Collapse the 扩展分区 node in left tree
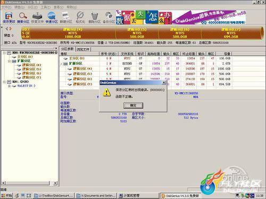The image size is (266, 199). (x=9, y=61)
